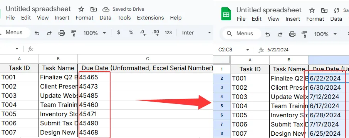Open Help menu in left window

pyautogui.click(x=176, y=18)
